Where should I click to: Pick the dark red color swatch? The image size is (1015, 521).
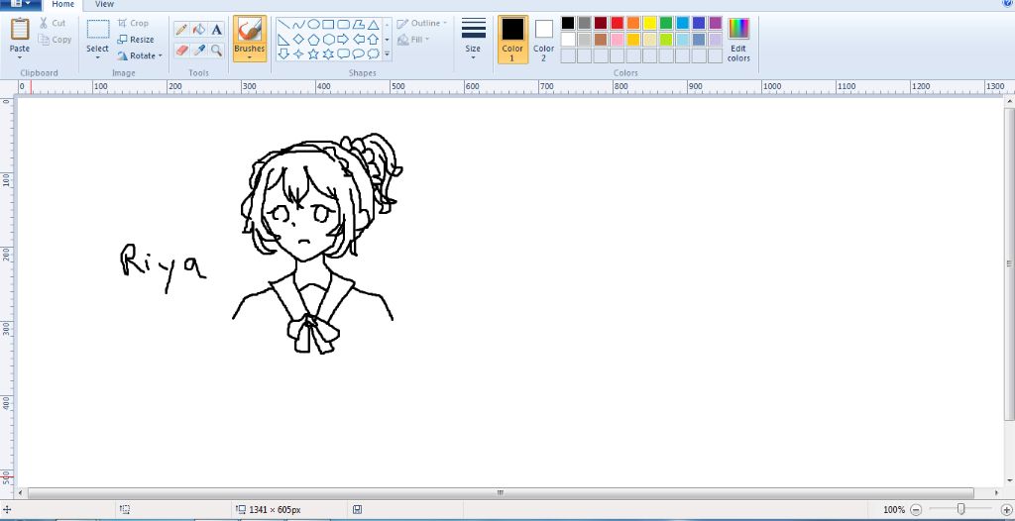point(601,24)
